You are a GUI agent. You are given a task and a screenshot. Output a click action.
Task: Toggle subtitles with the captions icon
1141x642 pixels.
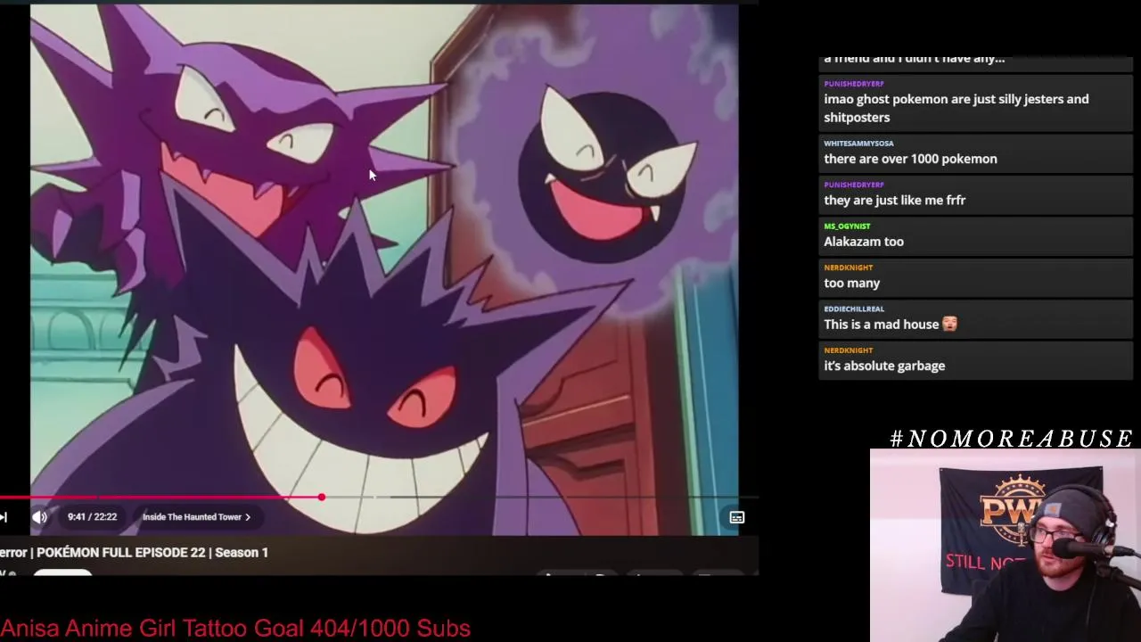(x=736, y=517)
